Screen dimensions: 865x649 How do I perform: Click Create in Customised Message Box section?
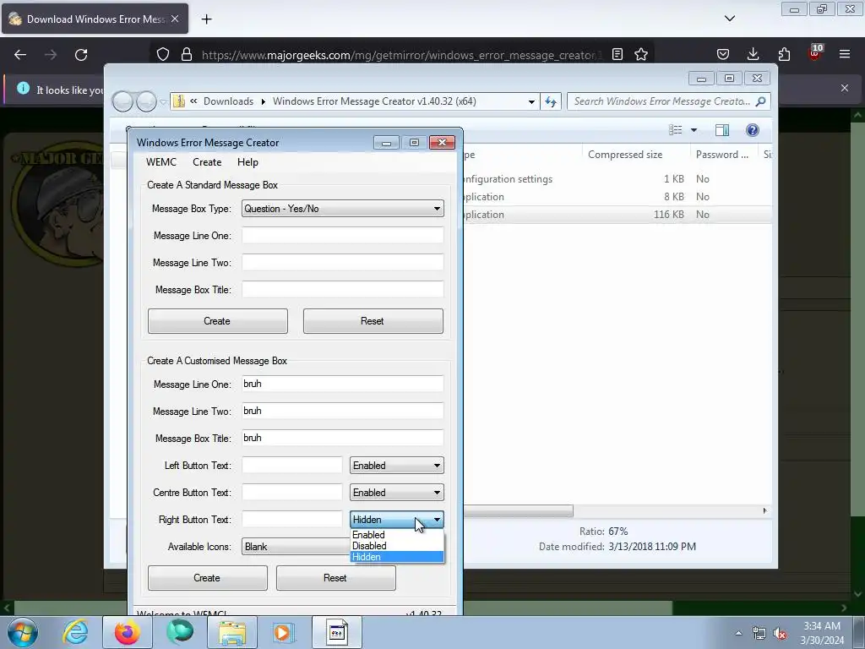208,578
